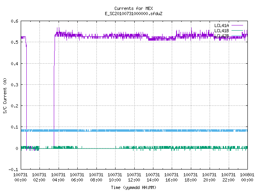Click the y-axis zero tick label

coord(17,148)
